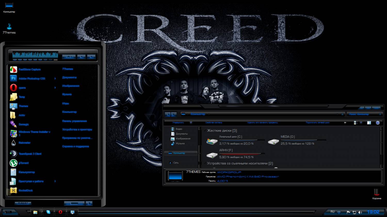Viewport: 387px width, 217px height.
Task: Select Музыка in the navigation pane
Action: pyautogui.click(x=178, y=143)
